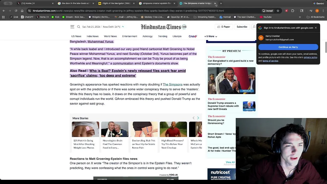Open the India News section
Image resolution: width=327 pixels, height=184 pixels.
[x=92, y=36]
